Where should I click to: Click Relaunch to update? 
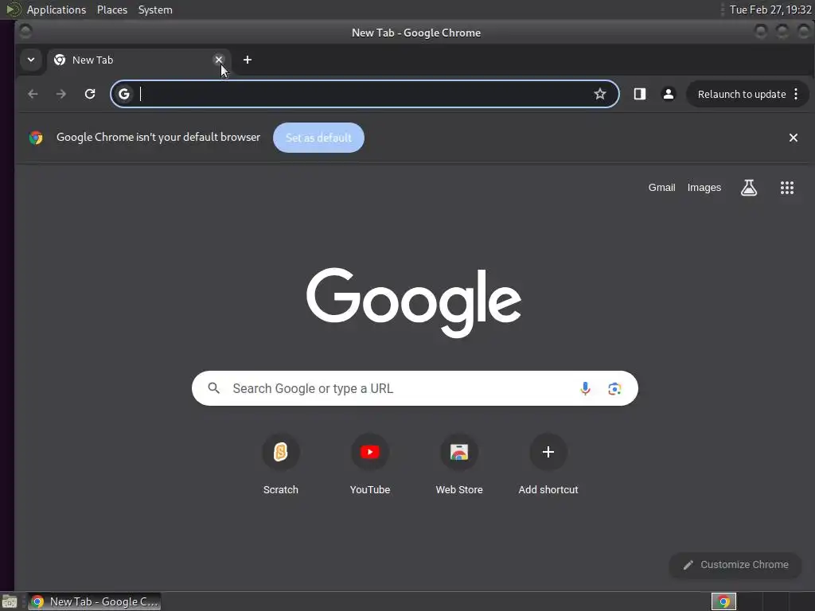[x=742, y=94]
